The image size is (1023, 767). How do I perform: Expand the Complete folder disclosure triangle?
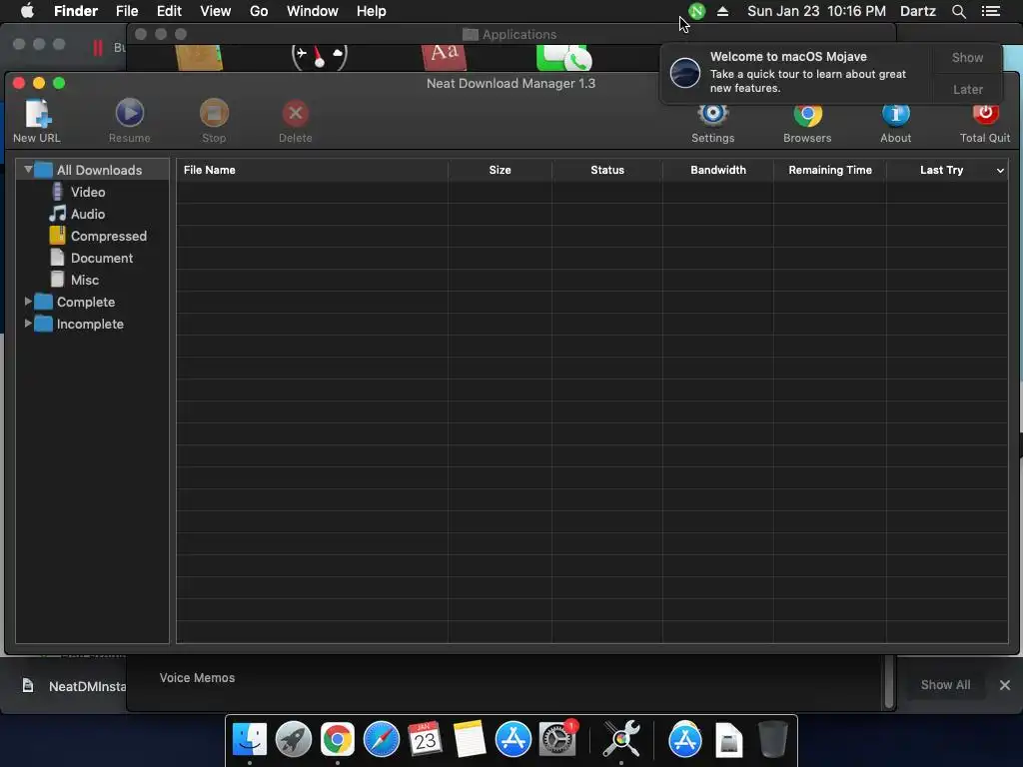(28, 302)
